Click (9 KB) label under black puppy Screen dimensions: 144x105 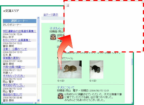pos(93,81)
